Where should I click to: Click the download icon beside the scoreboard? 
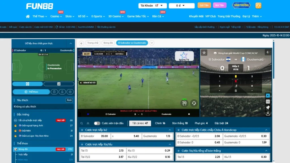[x=268, y=113]
